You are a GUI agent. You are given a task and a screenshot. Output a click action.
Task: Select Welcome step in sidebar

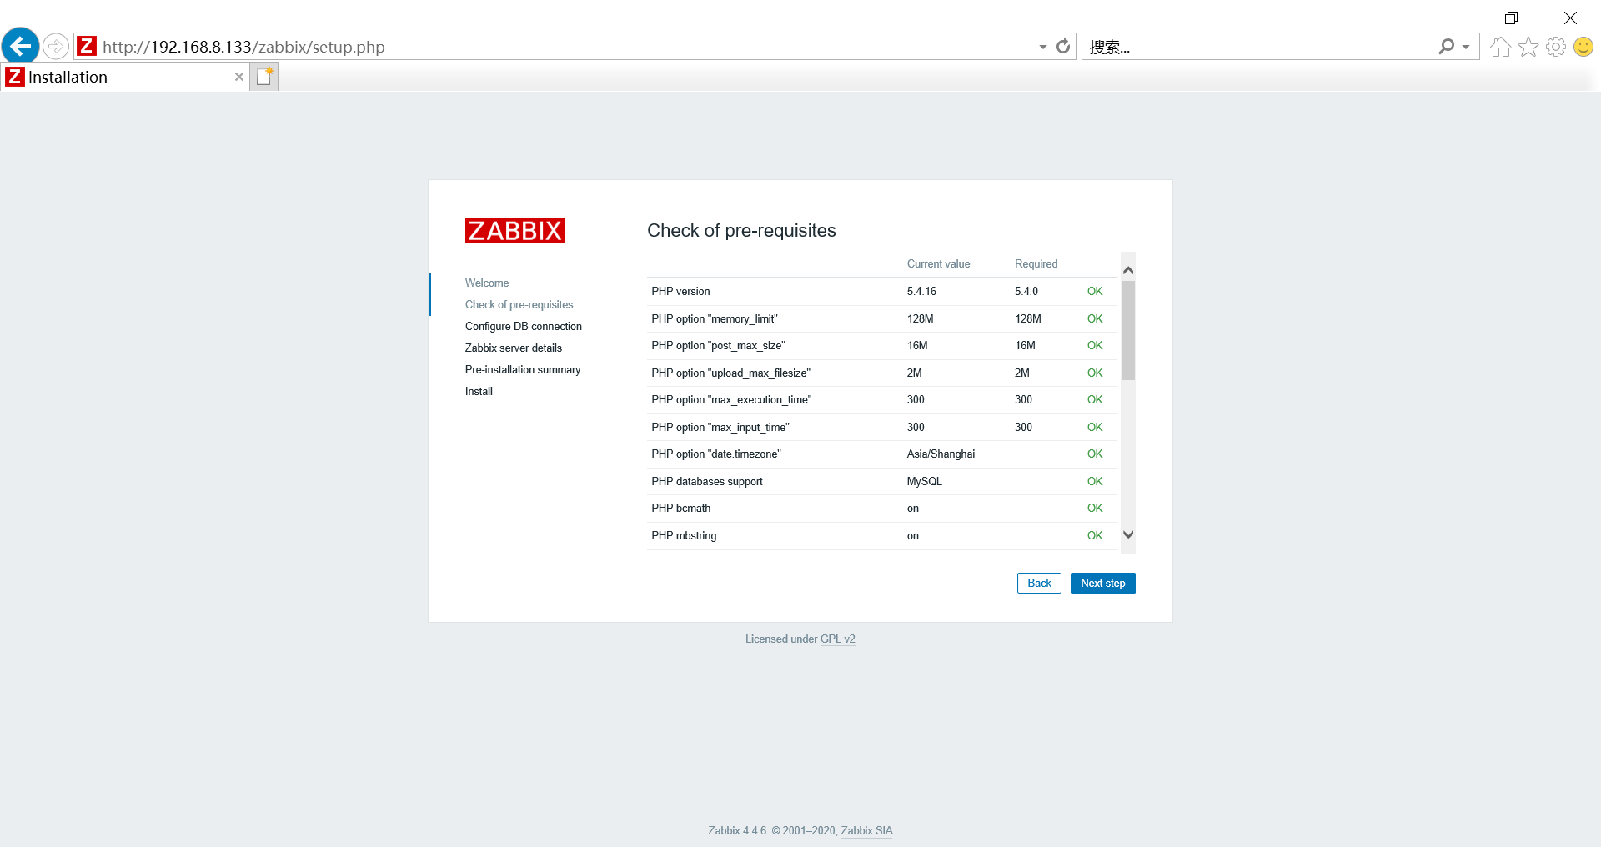click(487, 283)
